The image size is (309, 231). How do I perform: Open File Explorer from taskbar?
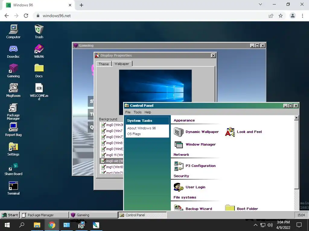(x=37, y=225)
